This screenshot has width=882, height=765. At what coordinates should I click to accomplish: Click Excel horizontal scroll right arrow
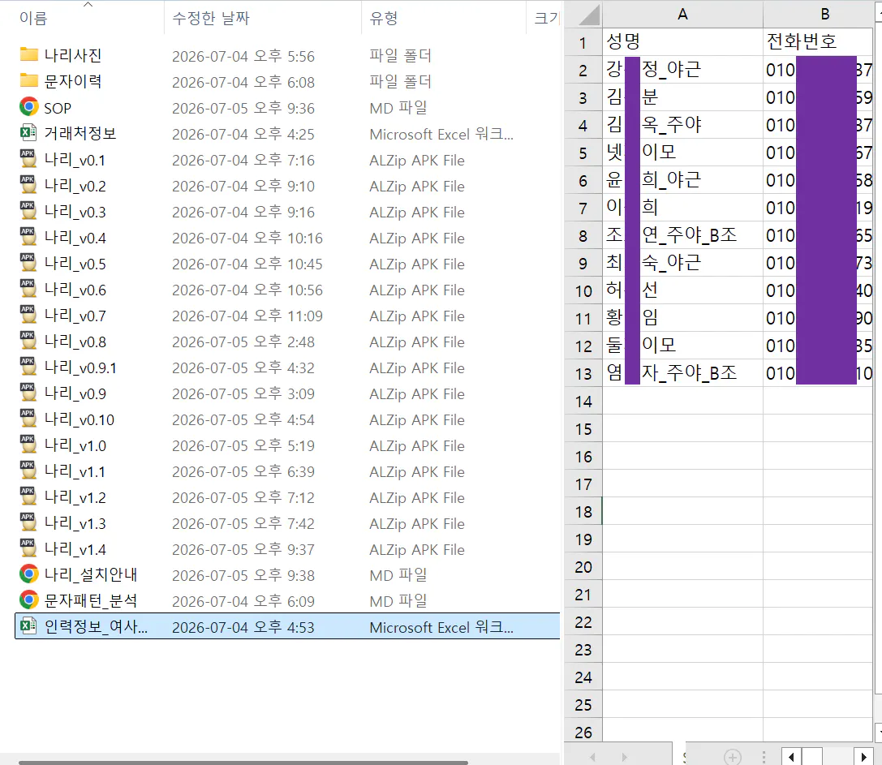863,757
